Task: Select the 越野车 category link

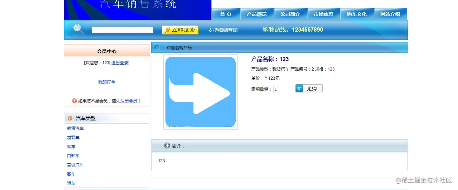Action: 73,138
